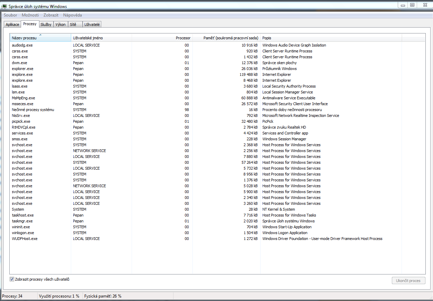Click the 98 processor value
The width and height of the screenshot is (433, 301).
pyautogui.click(x=187, y=110)
